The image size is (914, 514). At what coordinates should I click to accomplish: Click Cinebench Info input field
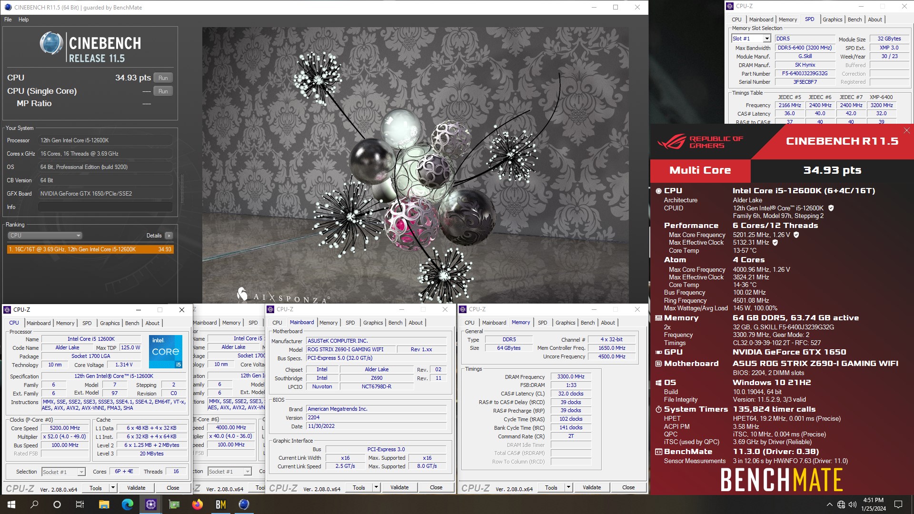pos(105,207)
